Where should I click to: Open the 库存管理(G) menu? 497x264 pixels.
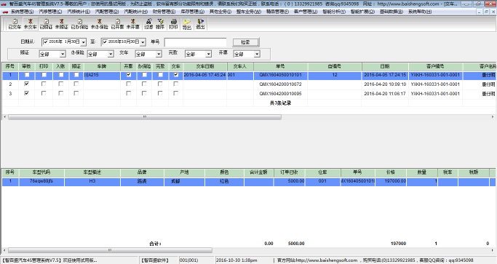(192, 12)
